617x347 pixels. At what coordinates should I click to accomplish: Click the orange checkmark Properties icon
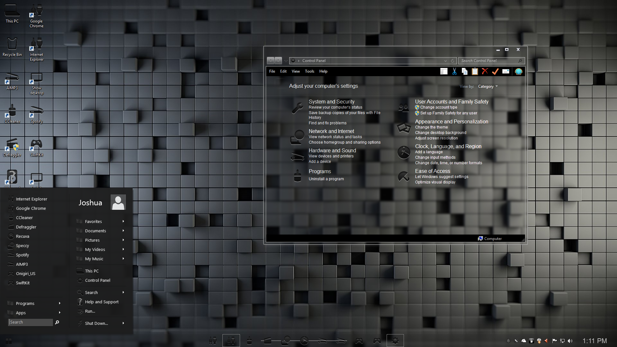[x=495, y=71]
